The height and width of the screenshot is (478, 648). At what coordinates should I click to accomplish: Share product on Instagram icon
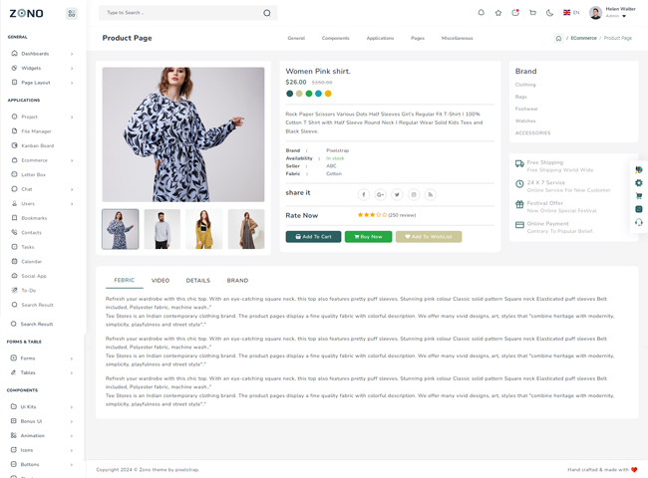tap(414, 194)
